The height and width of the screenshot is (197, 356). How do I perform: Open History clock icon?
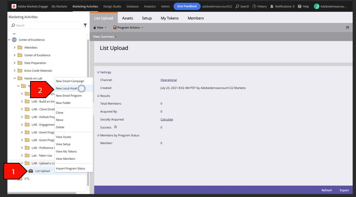click(254, 6)
